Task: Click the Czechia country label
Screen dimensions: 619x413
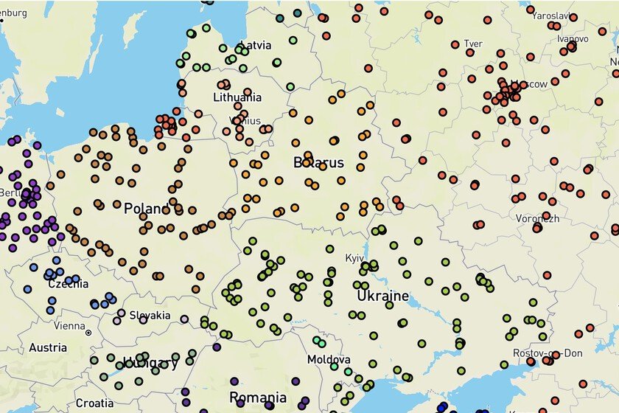Action: pos(68,283)
